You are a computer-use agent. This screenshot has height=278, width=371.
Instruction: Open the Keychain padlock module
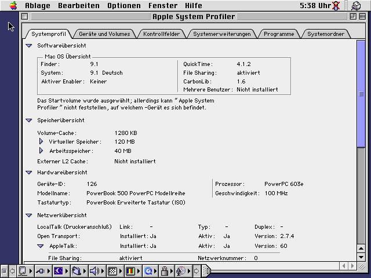[x=166, y=271]
